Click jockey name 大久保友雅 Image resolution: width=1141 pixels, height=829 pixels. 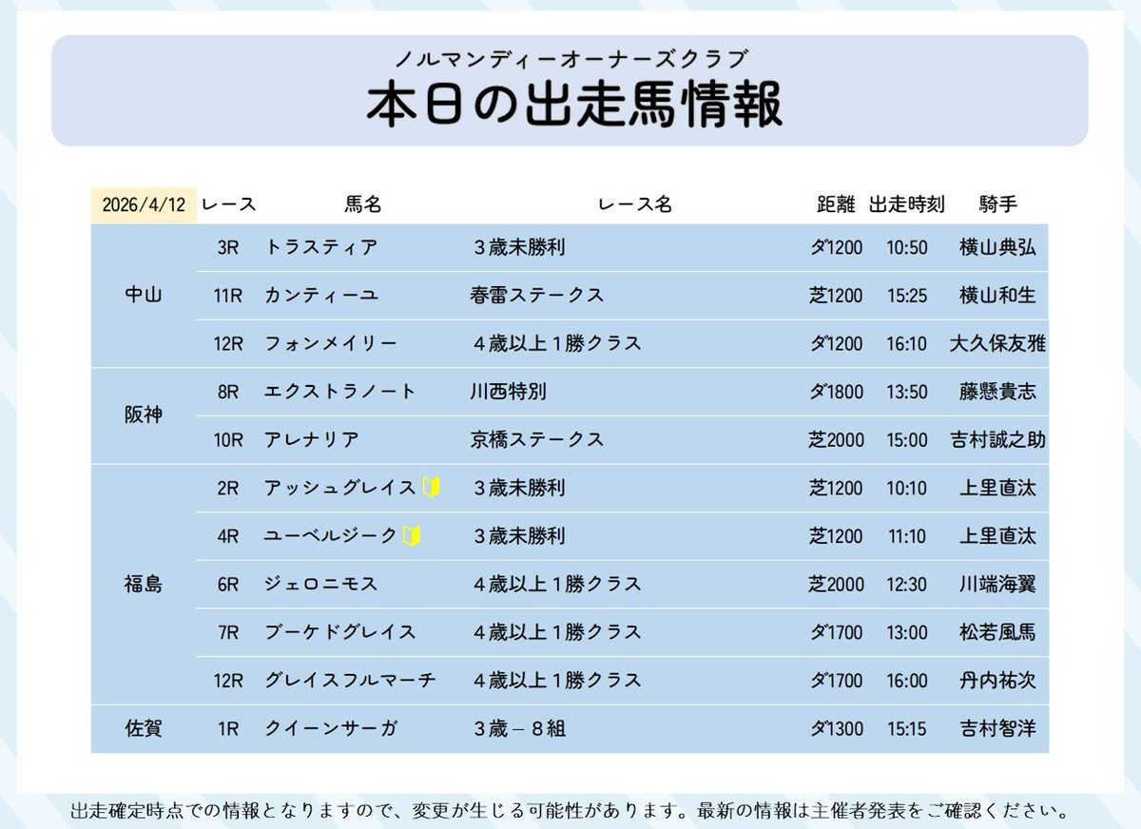point(997,343)
